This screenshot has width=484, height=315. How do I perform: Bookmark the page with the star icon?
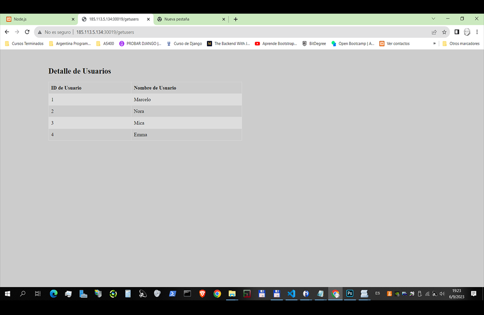tap(444, 32)
